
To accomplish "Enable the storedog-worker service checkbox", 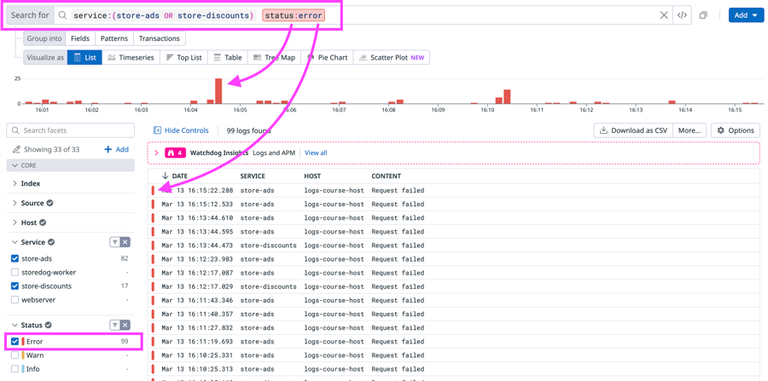I will point(15,273).
